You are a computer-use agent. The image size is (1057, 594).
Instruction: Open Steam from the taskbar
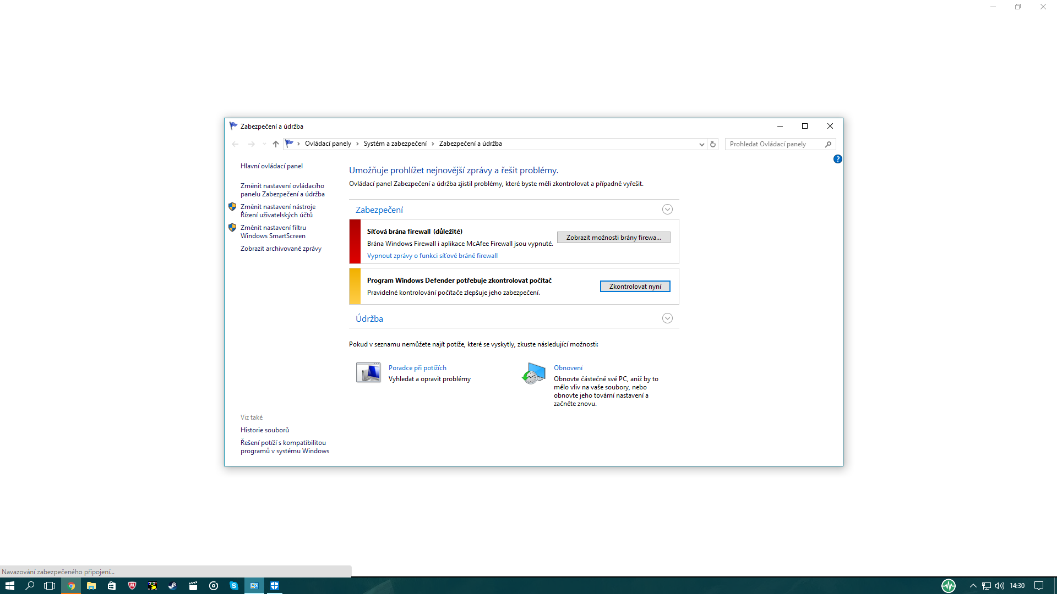tap(172, 586)
